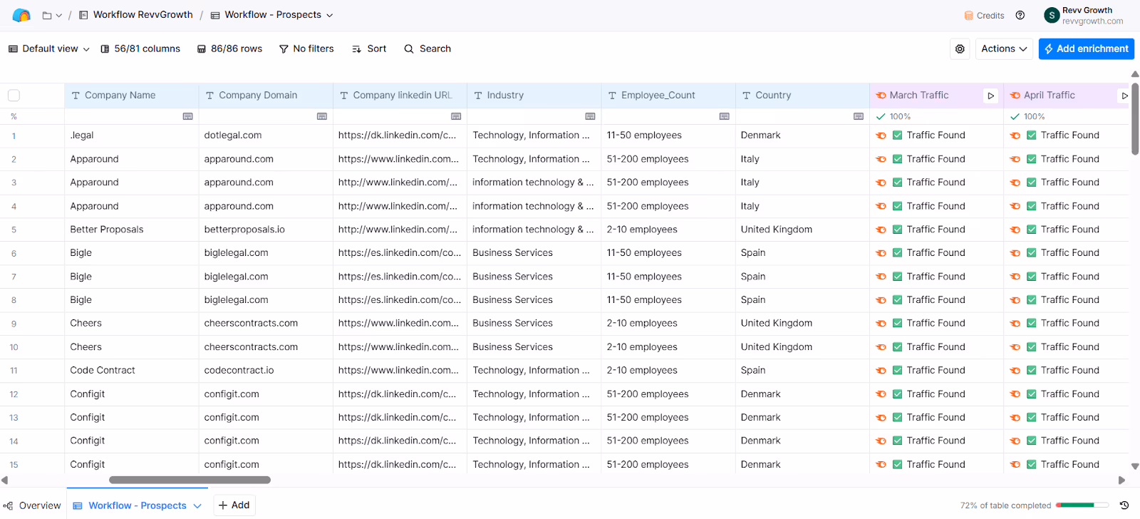Screen dimensions: 1140x519
Task: Select the Workflow - Prospects bottom tab
Action: click(137, 505)
